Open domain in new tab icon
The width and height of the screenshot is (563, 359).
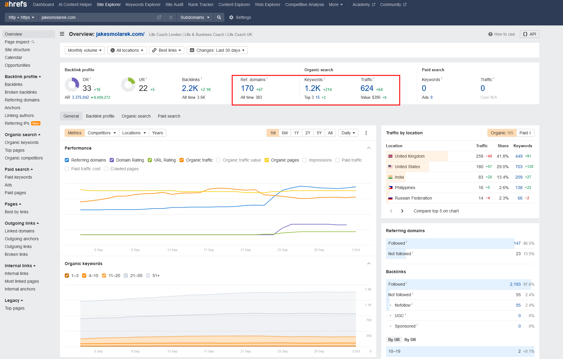point(159,17)
